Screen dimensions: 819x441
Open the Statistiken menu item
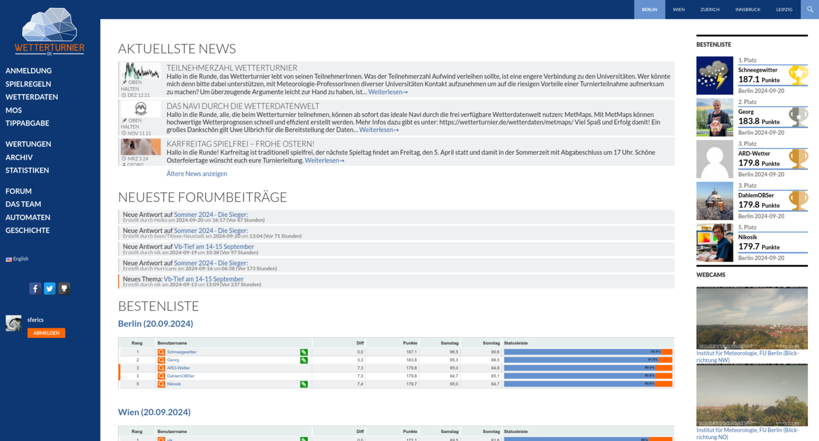[27, 170]
